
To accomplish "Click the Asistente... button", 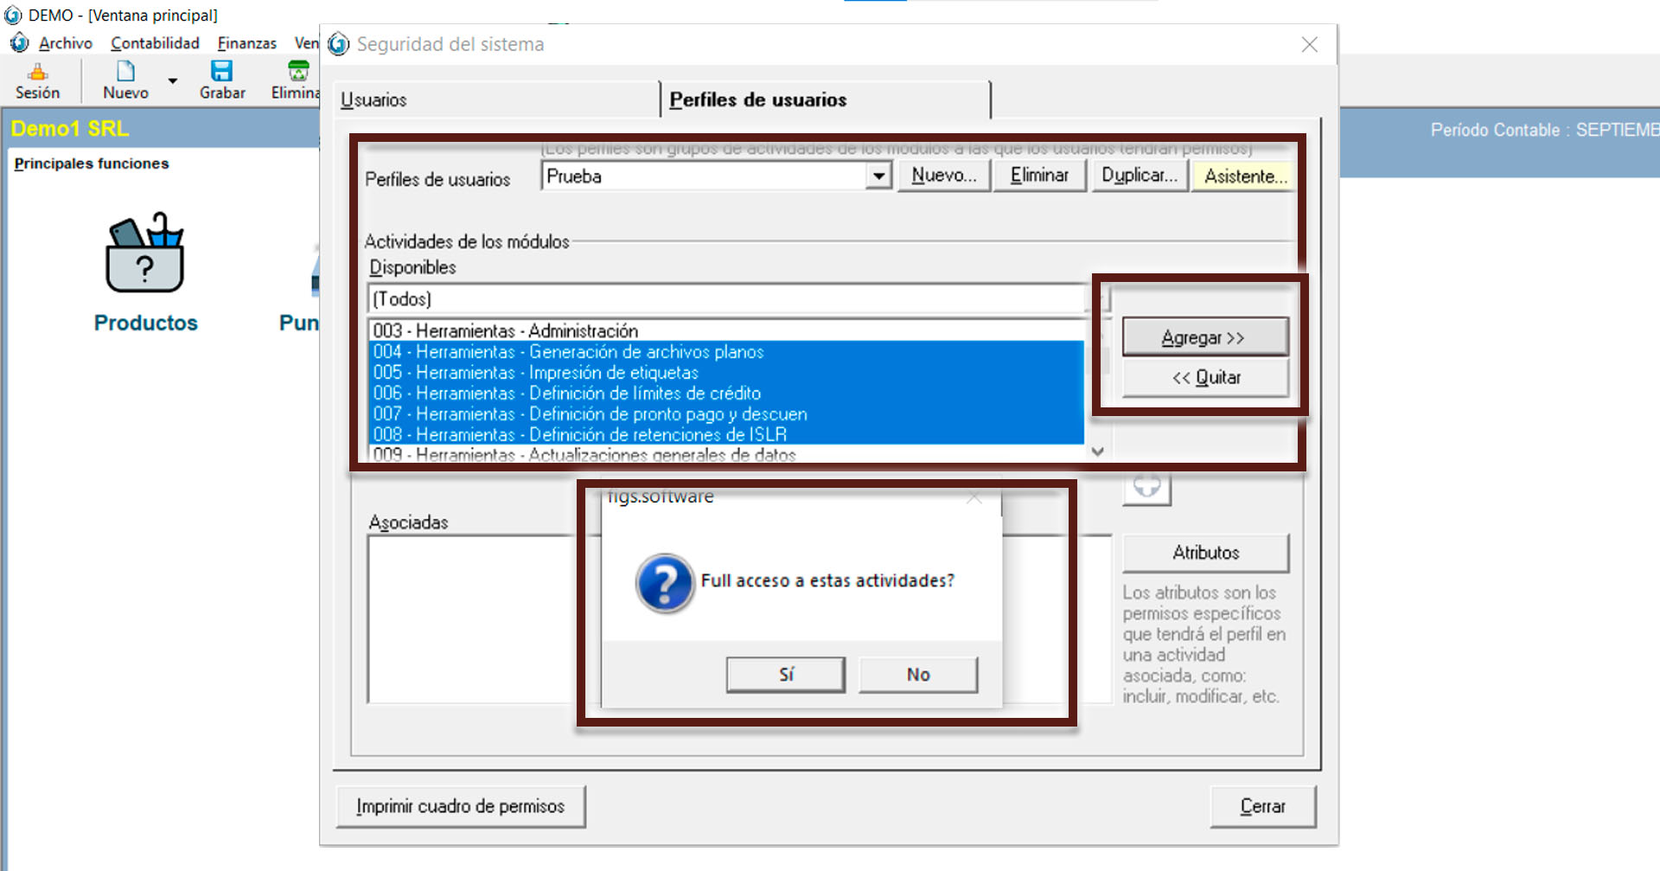I will (x=1245, y=176).
